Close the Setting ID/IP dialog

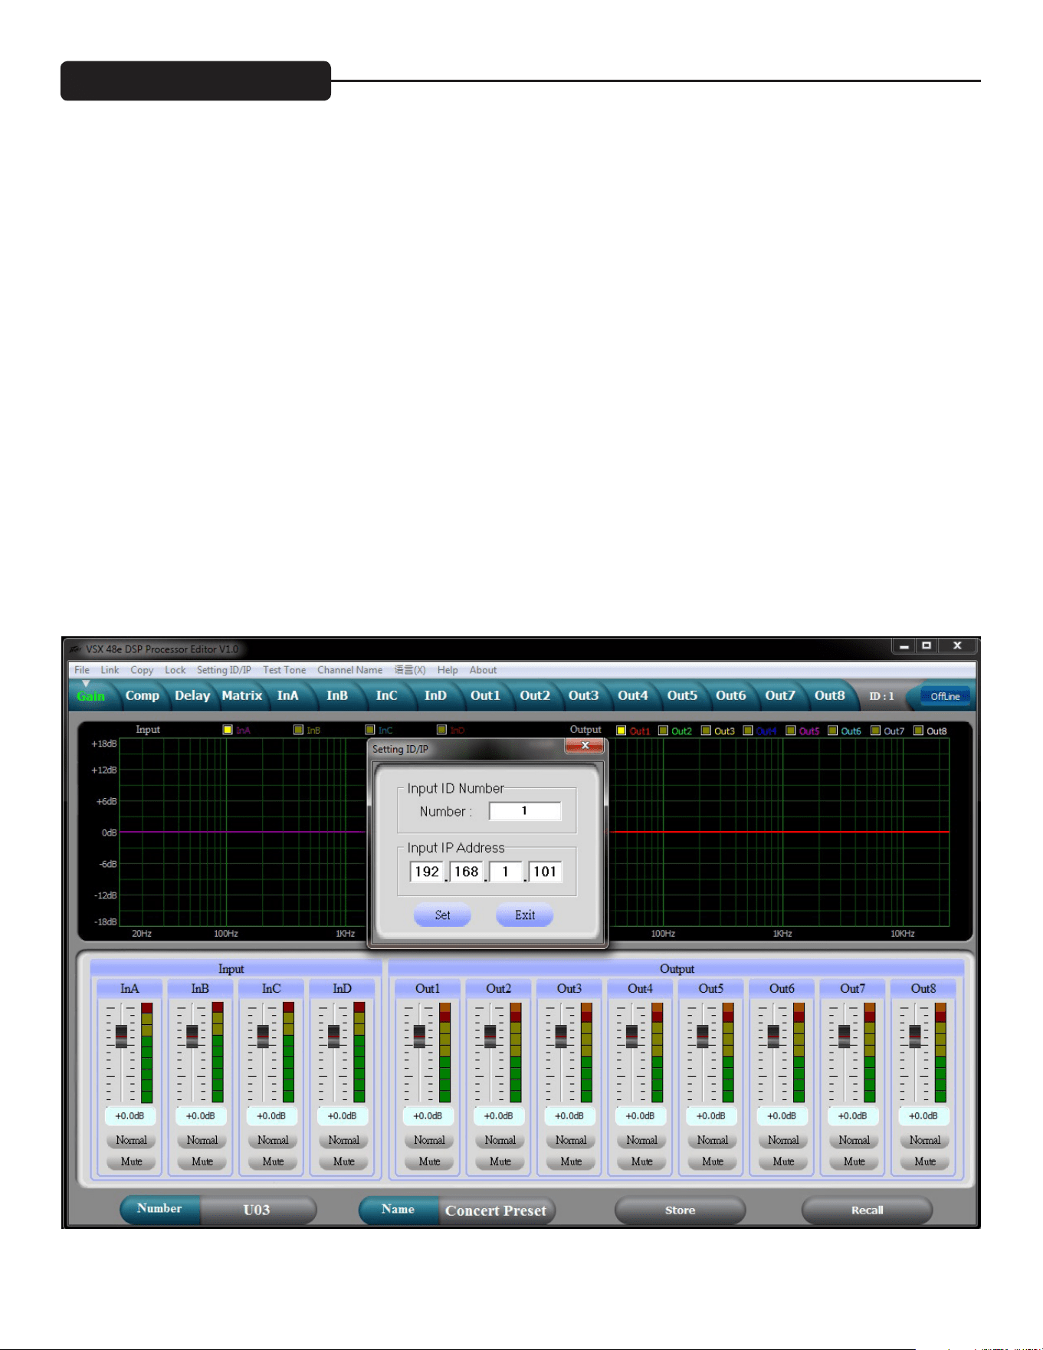click(x=585, y=746)
